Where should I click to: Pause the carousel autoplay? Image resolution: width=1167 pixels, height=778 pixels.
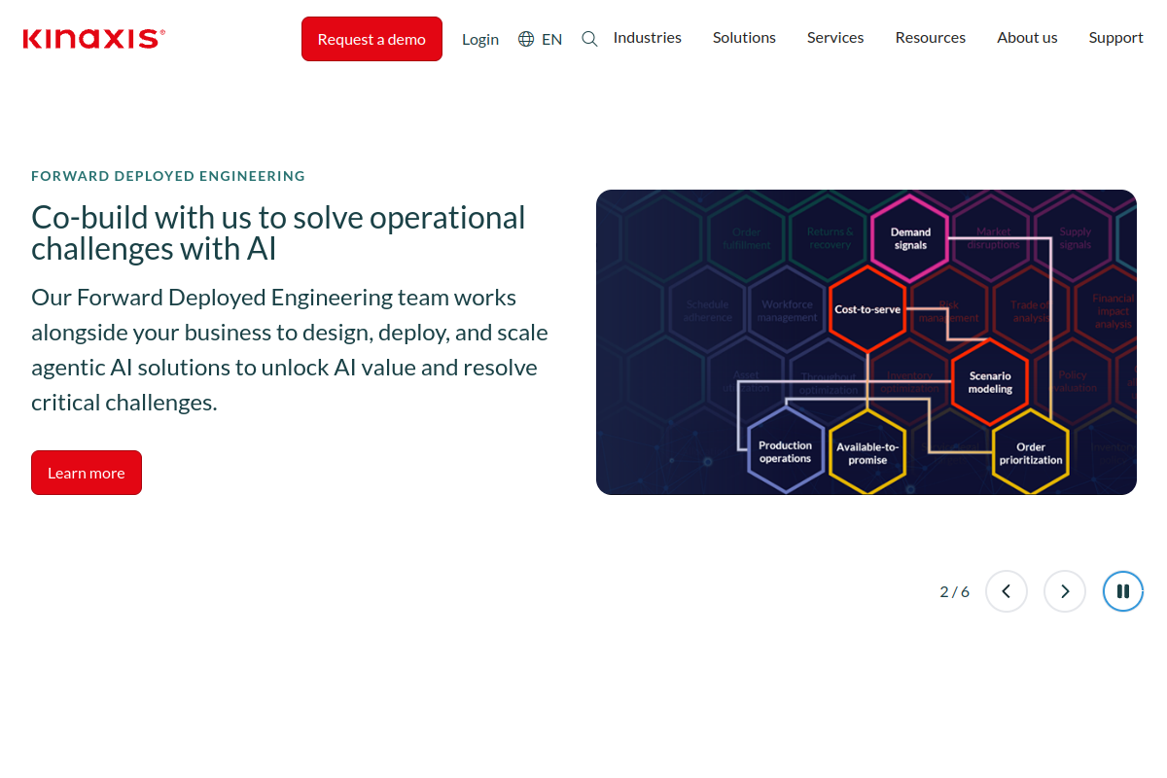1123,591
